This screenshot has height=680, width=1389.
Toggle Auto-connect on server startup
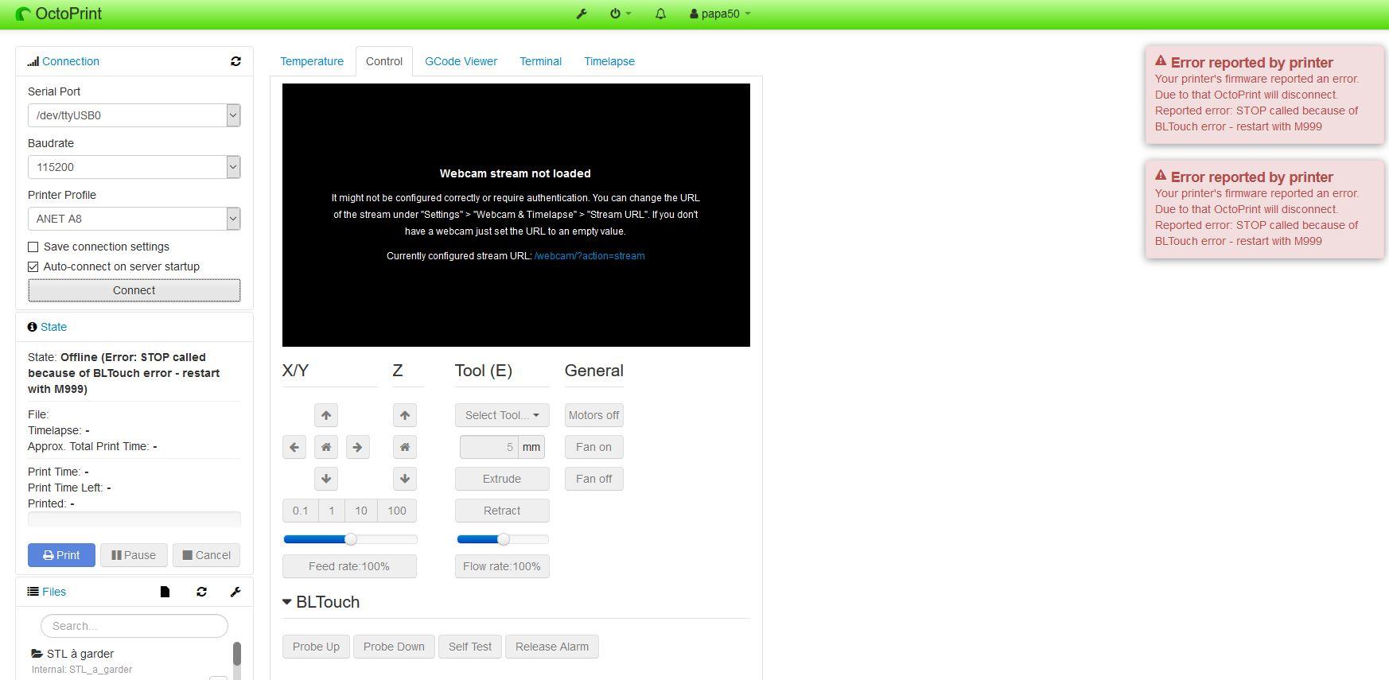(x=33, y=267)
